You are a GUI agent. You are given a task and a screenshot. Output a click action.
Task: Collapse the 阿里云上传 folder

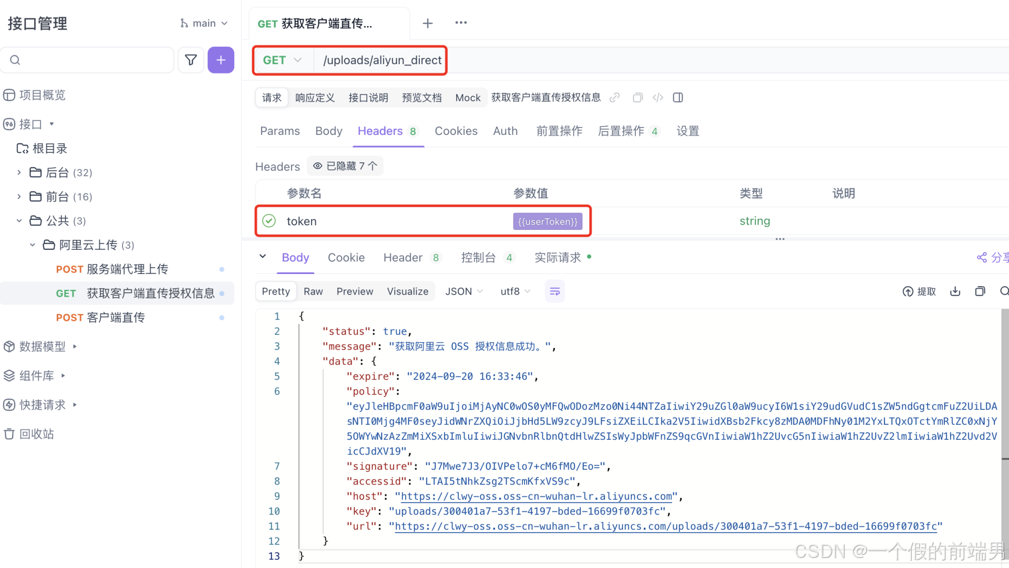click(x=33, y=245)
